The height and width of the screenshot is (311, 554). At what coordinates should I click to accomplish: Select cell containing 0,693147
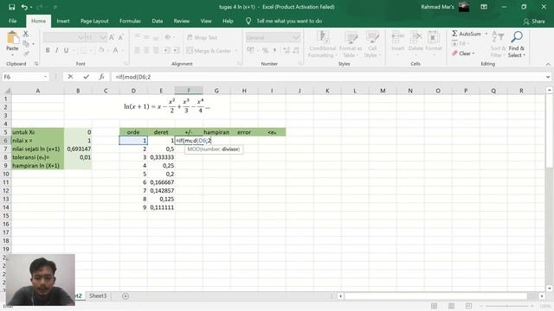click(78, 149)
